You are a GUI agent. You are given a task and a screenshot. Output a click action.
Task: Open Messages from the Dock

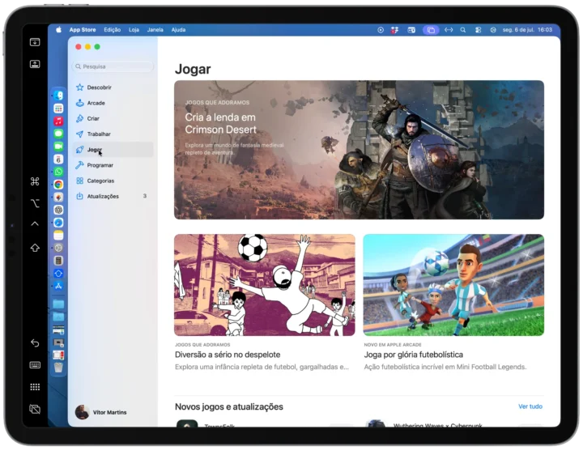point(58,134)
